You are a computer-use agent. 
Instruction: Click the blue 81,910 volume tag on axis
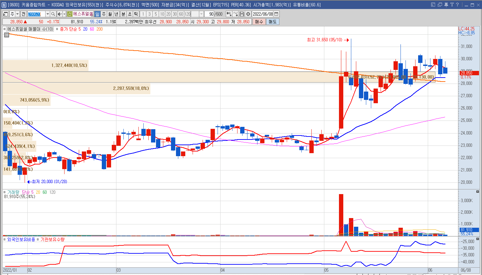coord(469,230)
